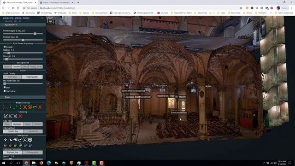
Task: Select the volume measurement tool
Action: coord(30,107)
